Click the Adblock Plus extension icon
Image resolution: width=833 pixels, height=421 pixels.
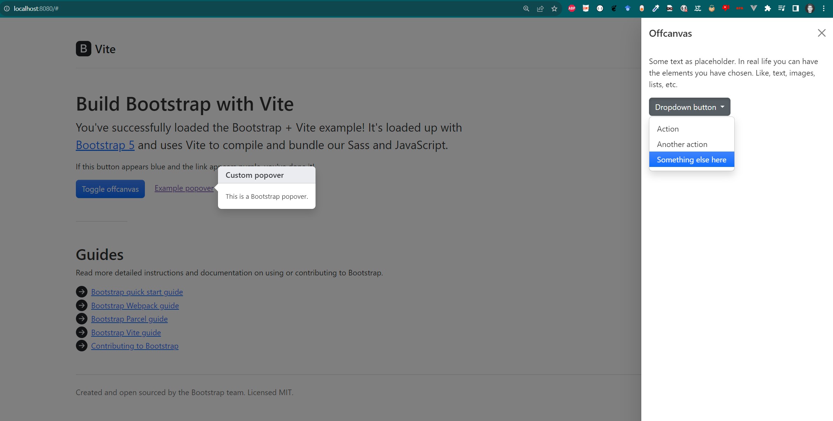572,8
